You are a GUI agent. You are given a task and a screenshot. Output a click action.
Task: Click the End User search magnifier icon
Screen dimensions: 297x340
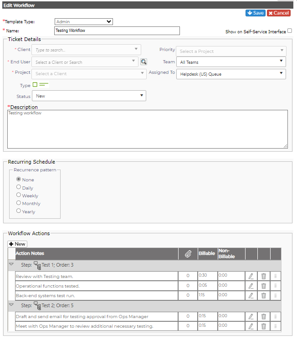click(x=143, y=62)
